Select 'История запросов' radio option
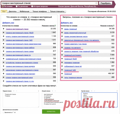 32,6
